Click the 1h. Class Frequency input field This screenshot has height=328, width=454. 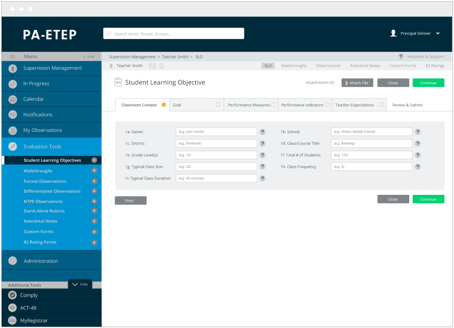pyautogui.click(x=372, y=167)
